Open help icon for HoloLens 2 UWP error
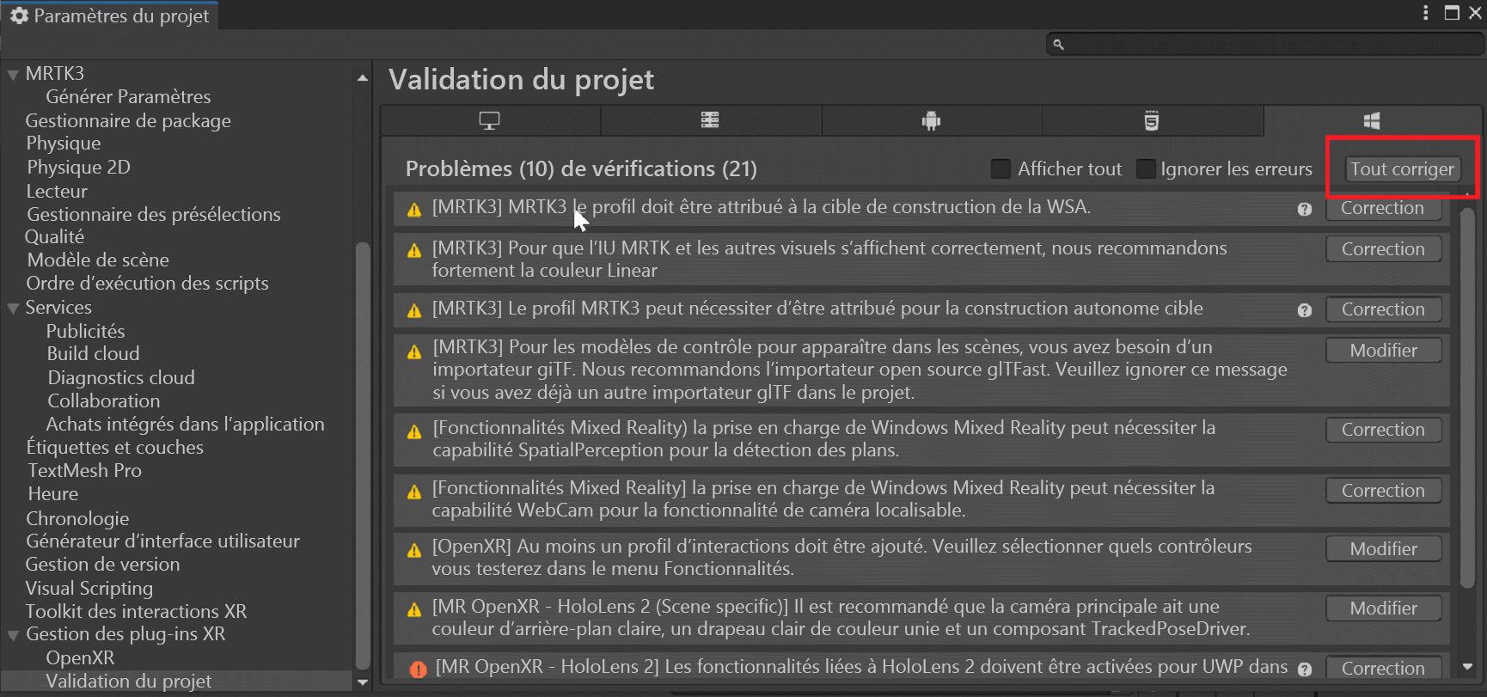The image size is (1487, 697). tap(1305, 669)
